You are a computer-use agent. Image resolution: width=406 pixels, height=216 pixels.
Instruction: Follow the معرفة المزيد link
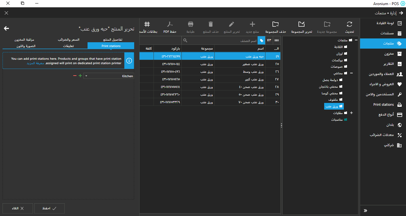point(35,63)
